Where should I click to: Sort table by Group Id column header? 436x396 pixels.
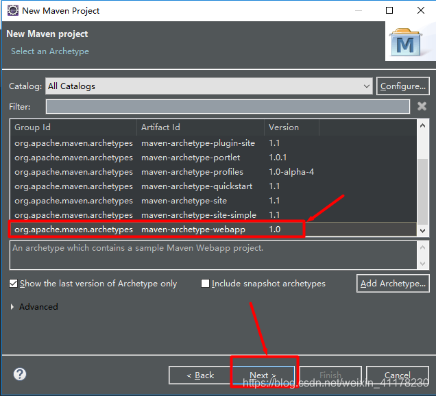click(73, 127)
